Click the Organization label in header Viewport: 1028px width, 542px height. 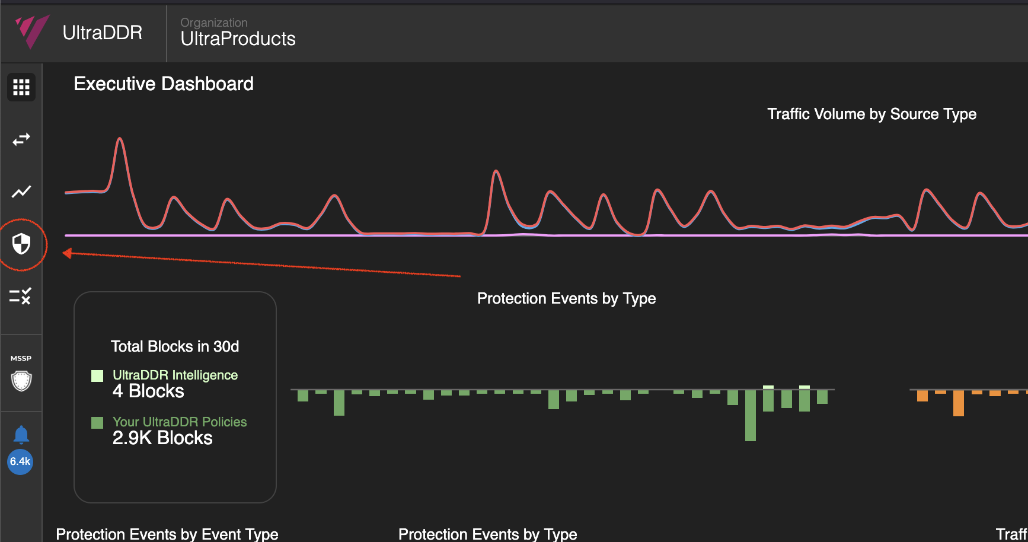point(214,23)
